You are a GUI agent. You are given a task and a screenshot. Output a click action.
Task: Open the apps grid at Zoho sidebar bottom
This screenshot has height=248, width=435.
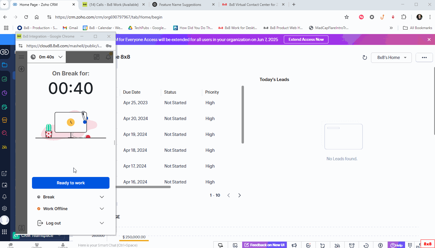click(4, 232)
